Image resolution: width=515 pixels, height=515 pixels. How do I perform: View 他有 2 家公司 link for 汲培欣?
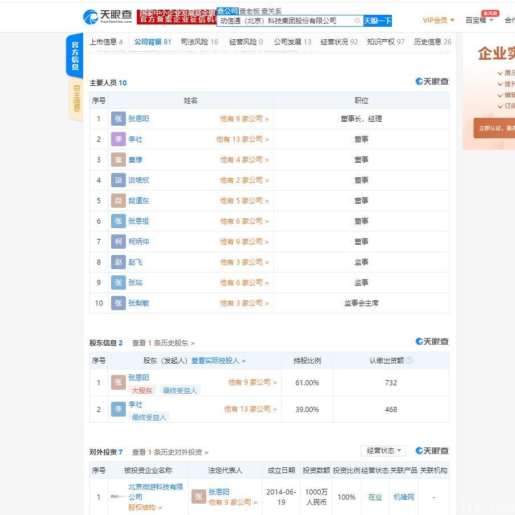point(244,180)
